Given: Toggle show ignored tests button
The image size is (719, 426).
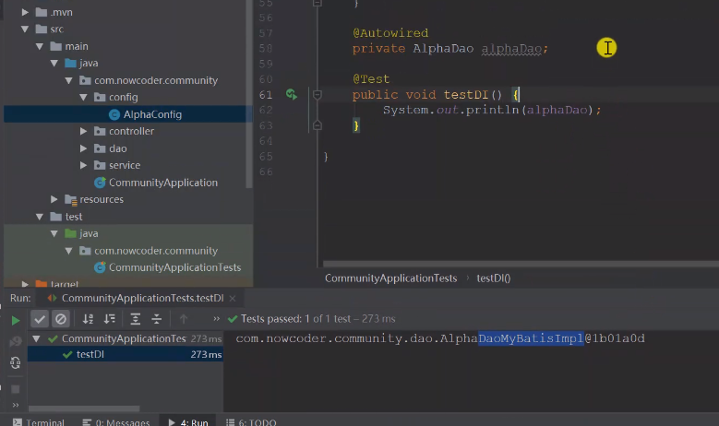Looking at the screenshot, I should [x=61, y=319].
